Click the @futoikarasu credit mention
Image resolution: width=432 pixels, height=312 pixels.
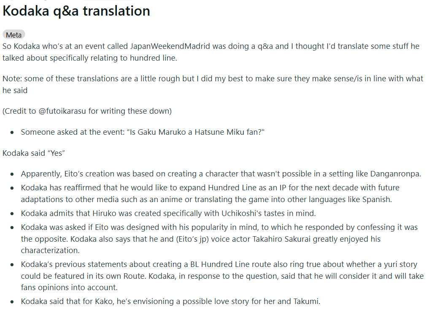(62, 111)
